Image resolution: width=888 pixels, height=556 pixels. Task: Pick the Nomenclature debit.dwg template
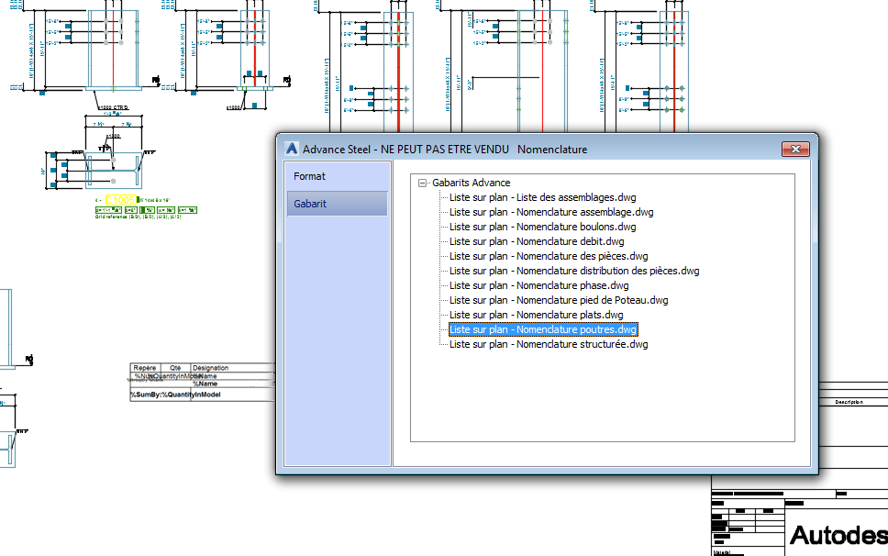tap(537, 242)
